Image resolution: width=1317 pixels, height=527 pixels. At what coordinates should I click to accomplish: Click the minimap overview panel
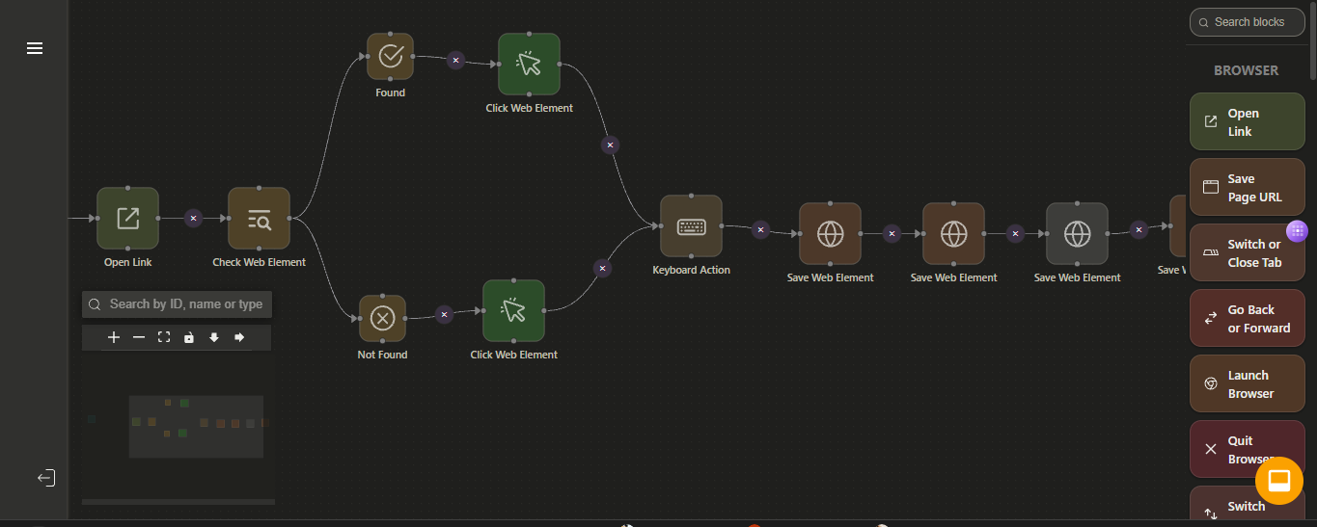coord(178,425)
